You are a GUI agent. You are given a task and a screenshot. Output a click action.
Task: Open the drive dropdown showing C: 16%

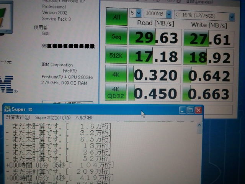204,16
